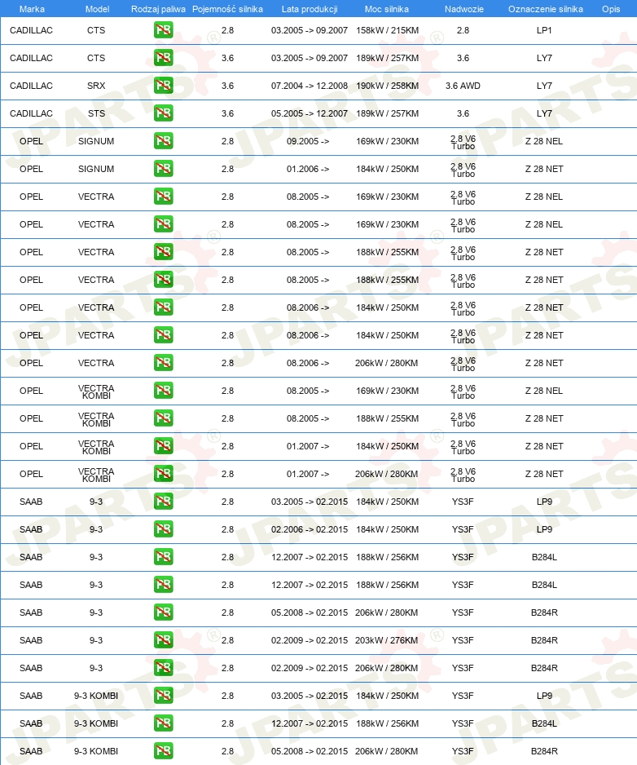This screenshot has height=765, width=637.
Task: Click B284R in SAAB 9-3 203kW row
Action: tap(544, 640)
